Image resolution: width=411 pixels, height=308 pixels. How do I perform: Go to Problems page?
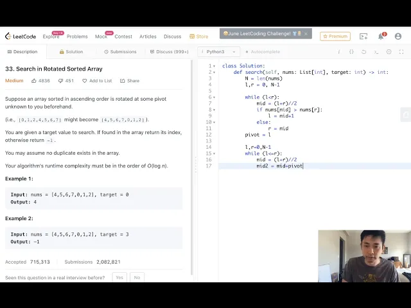[77, 37]
